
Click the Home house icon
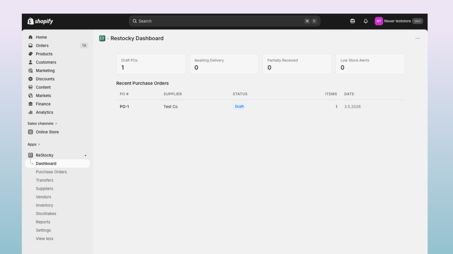click(x=31, y=37)
